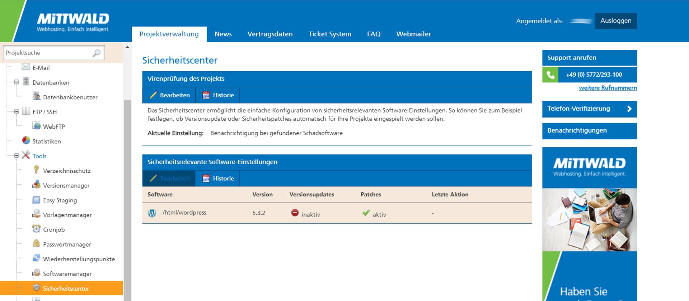Select Statistiken in the sidebar tree
Viewport: 689px width, 301px height.
tap(47, 141)
